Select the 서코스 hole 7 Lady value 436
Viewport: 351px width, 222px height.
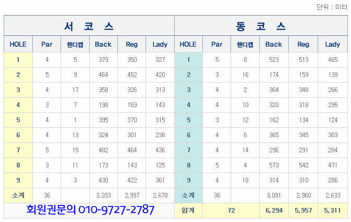(160, 150)
